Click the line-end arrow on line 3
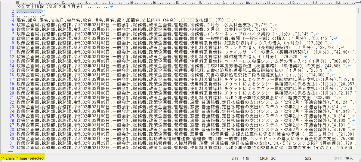Image resolution: width=361 pixels, height=162 pixels. pos(43,16)
